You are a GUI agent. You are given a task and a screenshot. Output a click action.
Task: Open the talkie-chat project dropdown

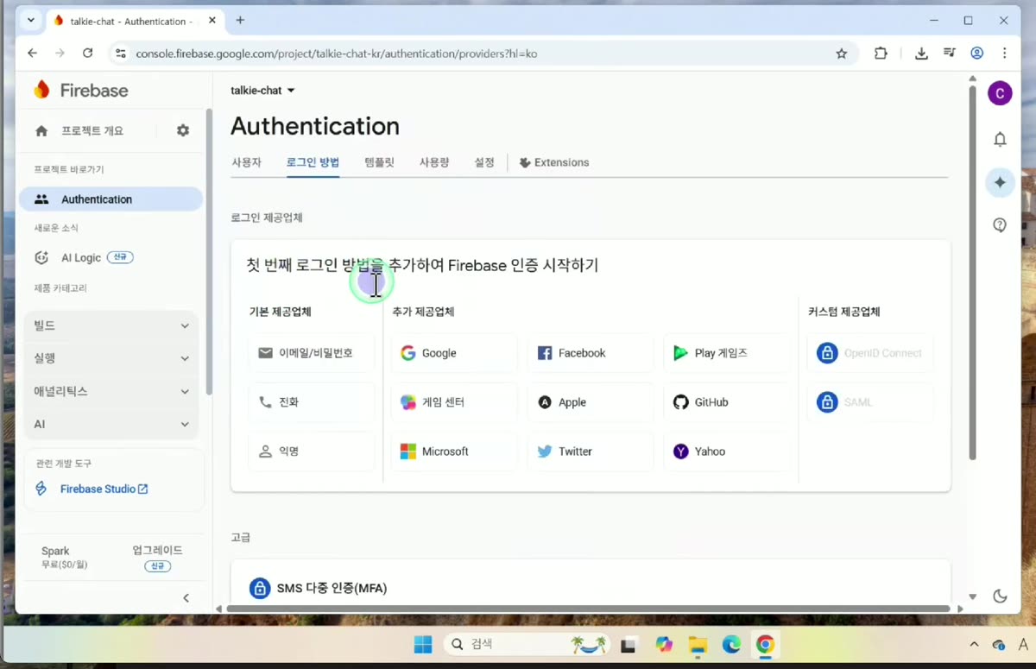tap(262, 91)
